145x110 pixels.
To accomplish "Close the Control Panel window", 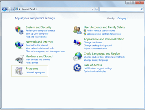I will click(140, 3).
